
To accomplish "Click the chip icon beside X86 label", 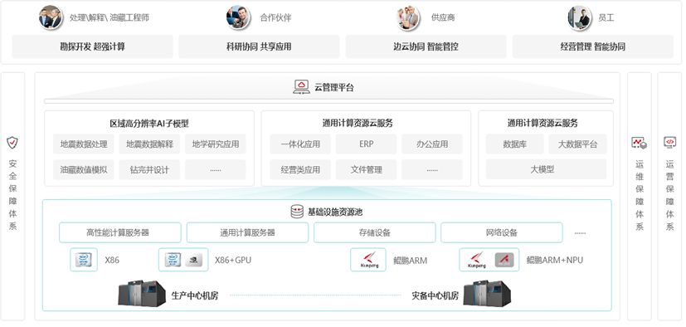I will [x=84, y=260].
